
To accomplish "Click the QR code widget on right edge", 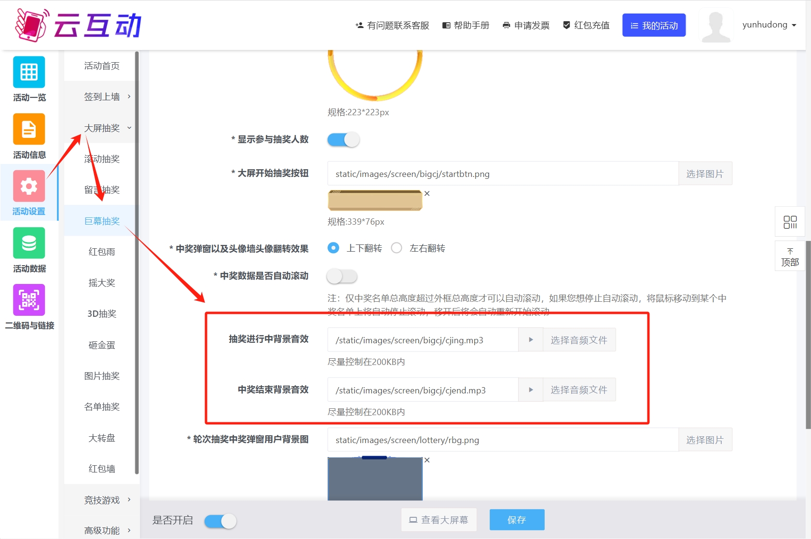I will (790, 222).
